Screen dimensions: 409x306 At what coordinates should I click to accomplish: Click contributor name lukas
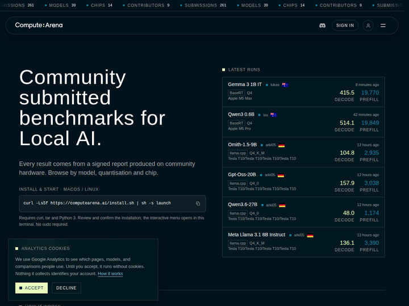click(275, 85)
